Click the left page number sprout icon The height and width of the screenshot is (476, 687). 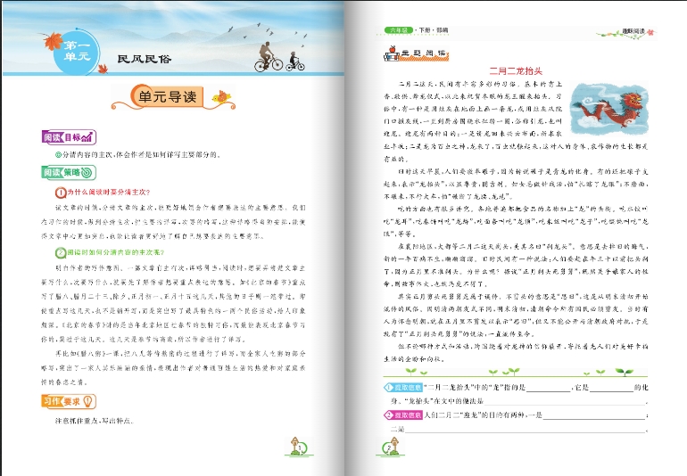coord(300,448)
